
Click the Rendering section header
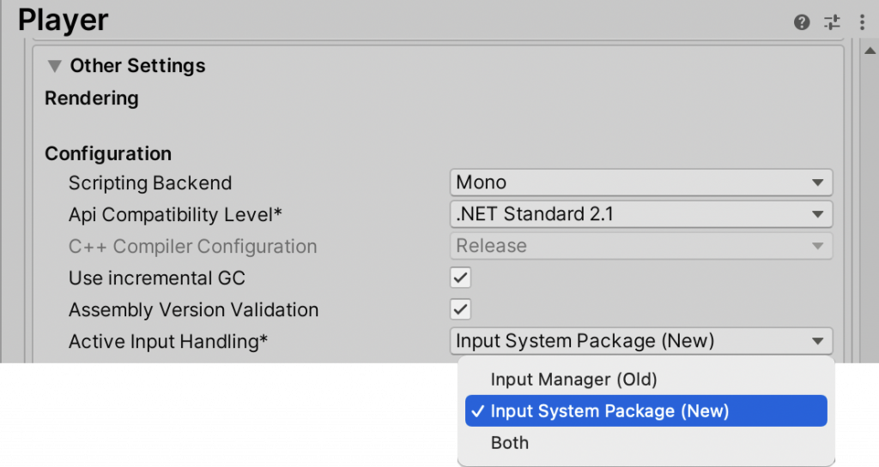[x=92, y=99]
